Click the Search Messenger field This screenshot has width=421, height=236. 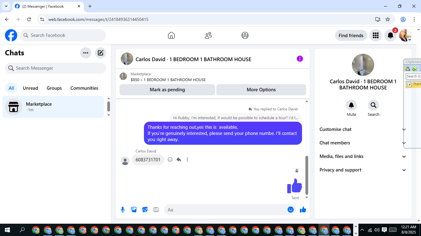pos(55,68)
